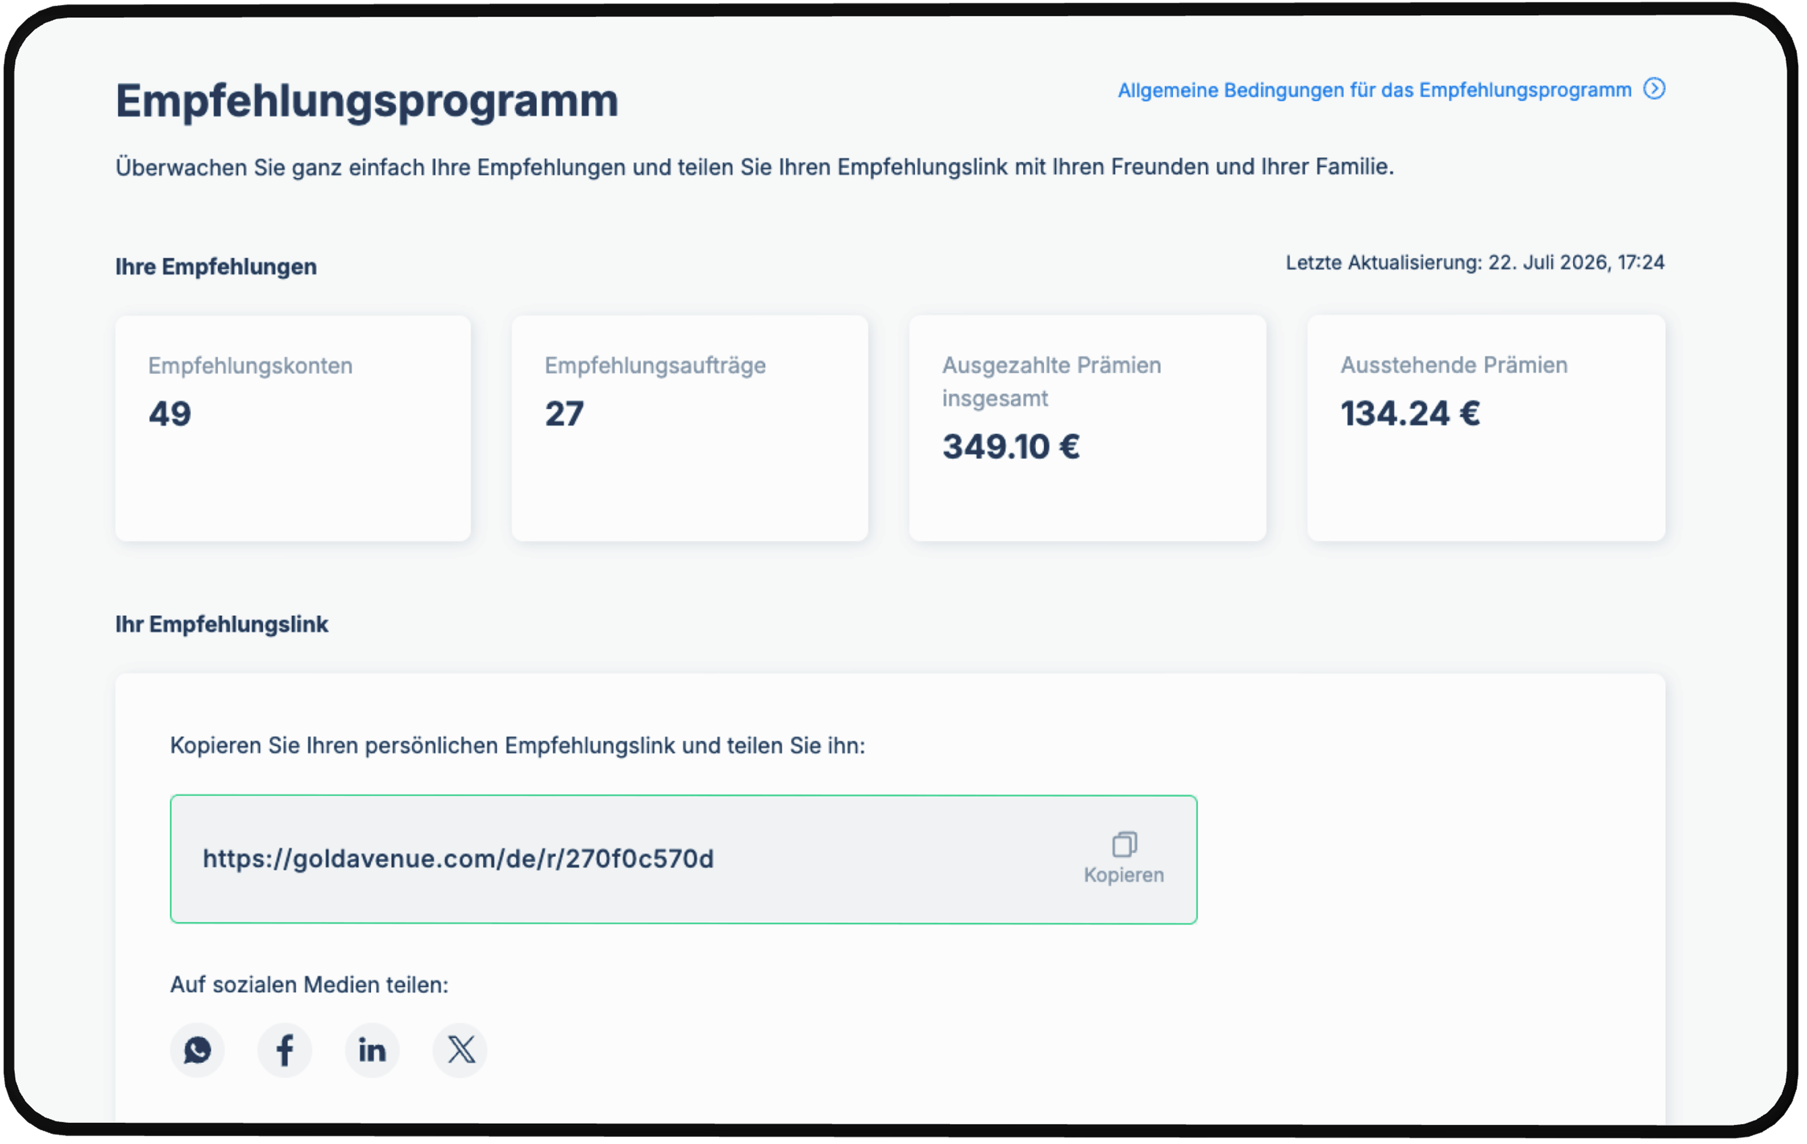1807x1144 pixels.
Task: Click the Letzte Aktualisierung timestamp
Action: point(1476,263)
